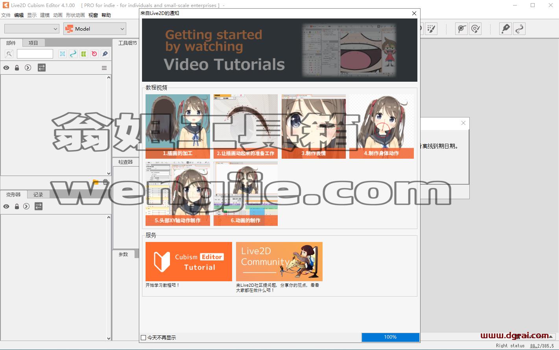Close the background license dialog
This screenshot has width=559, height=350.
coord(463,123)
